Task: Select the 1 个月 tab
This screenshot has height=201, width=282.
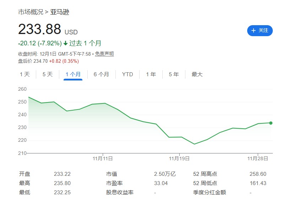Action: coord(73,74)
